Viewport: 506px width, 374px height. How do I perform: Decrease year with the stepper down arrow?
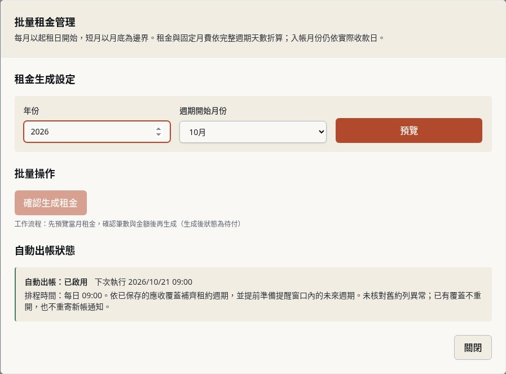[159, 134]
